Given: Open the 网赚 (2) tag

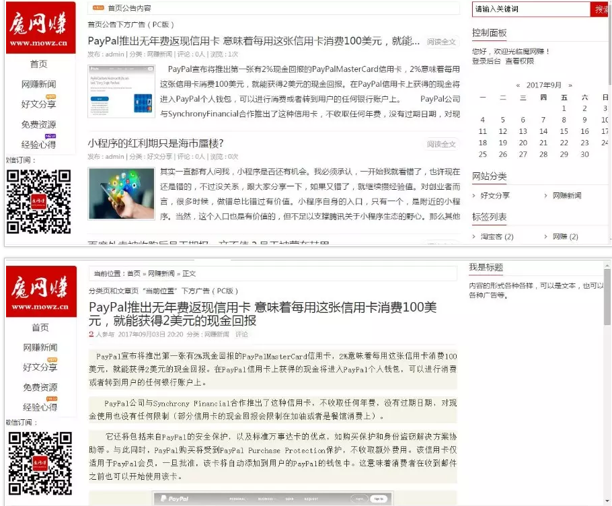Looking at the screenshot, I should (x=566, y=237).
